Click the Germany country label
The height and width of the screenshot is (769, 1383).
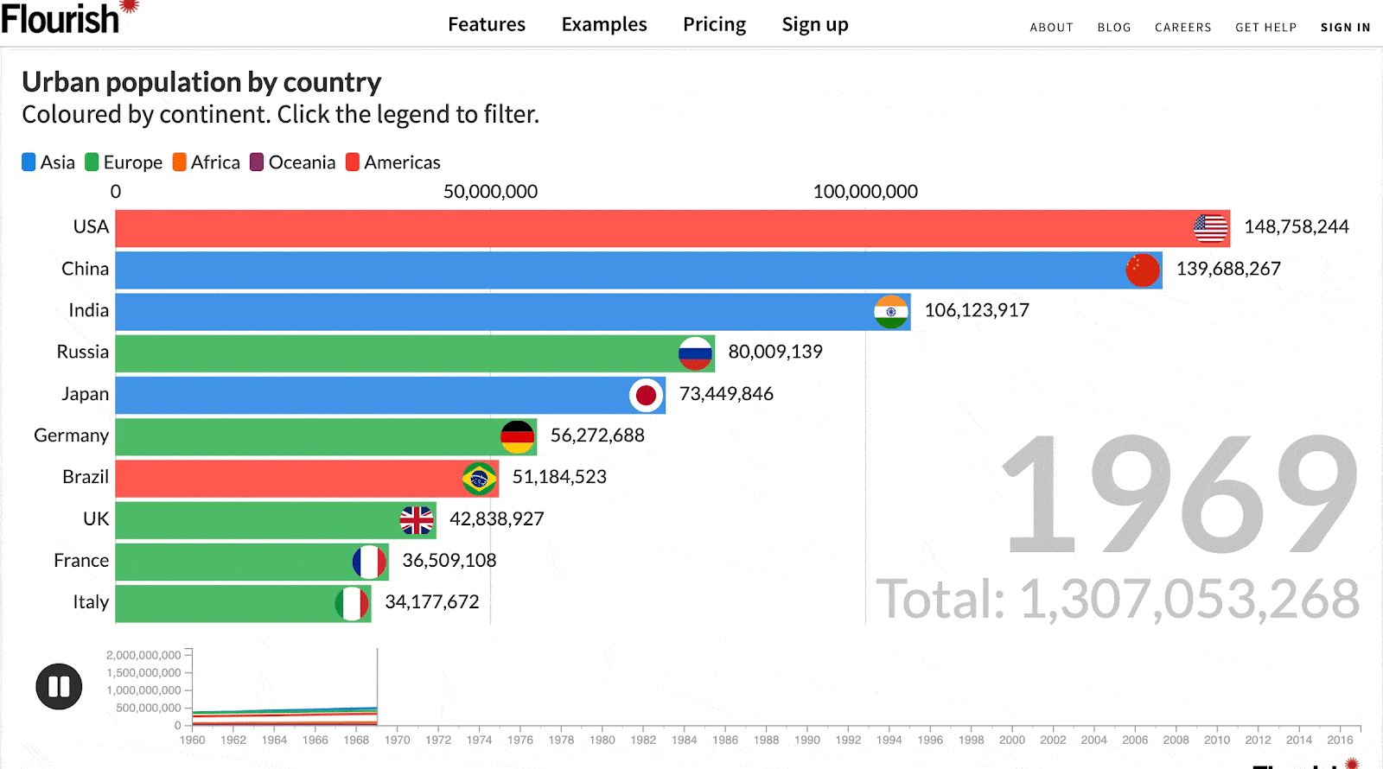click(x=71, y=435)
